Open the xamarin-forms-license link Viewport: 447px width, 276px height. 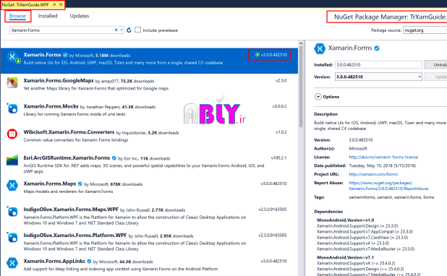pyautogui.click(x=383, y=157)
